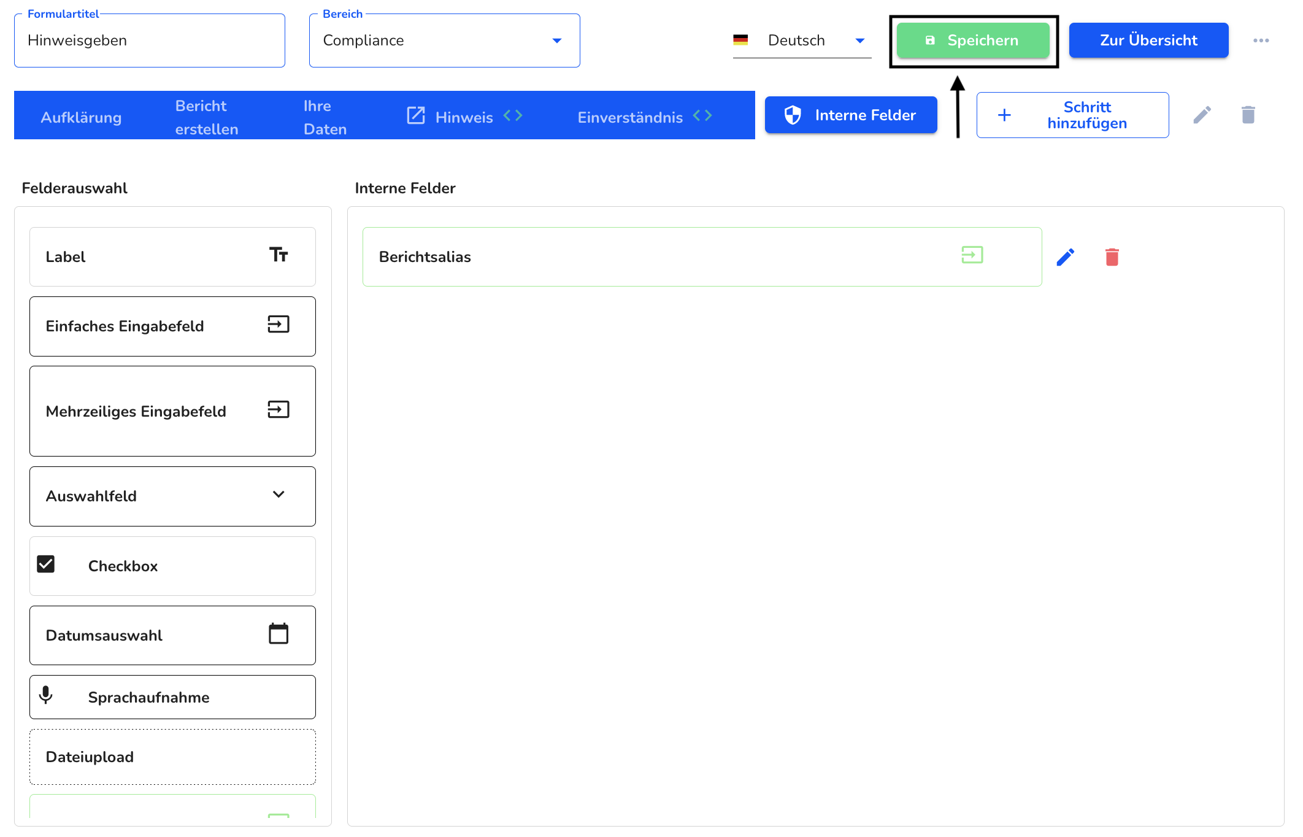Click the Schritt hinzufügen plus icon
The height and width of the screenshot is (837, 1303).
coord(1005,115)
